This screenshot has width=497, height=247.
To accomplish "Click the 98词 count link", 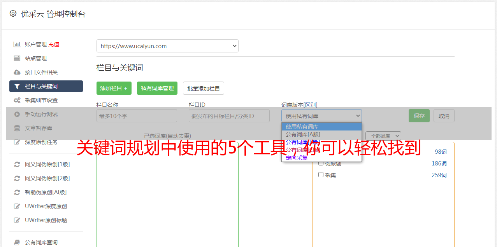I will click(x=441, y=152).
